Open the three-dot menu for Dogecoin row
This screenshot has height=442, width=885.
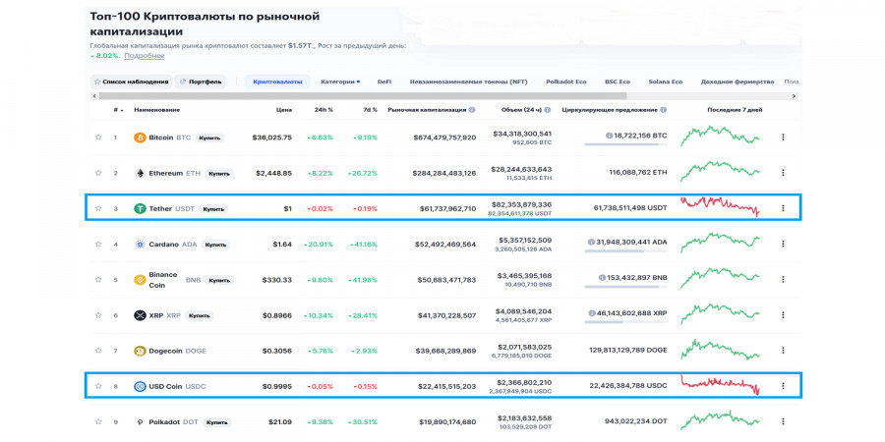coord(783,350)
